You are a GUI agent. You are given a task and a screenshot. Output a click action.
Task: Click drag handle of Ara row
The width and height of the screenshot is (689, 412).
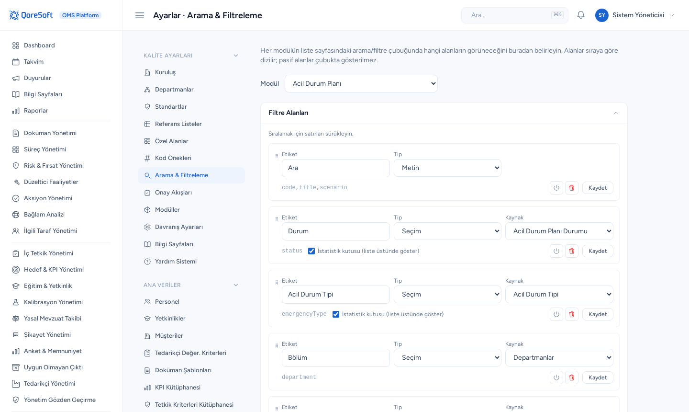tap(277, 156)
